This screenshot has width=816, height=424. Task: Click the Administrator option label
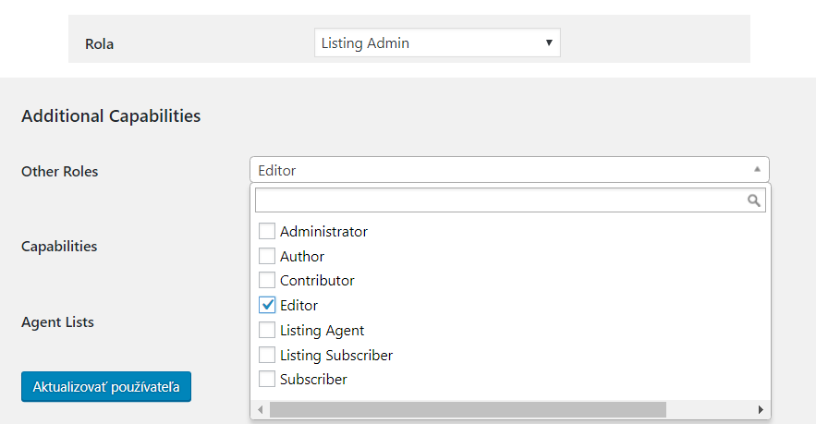[323, 232]
